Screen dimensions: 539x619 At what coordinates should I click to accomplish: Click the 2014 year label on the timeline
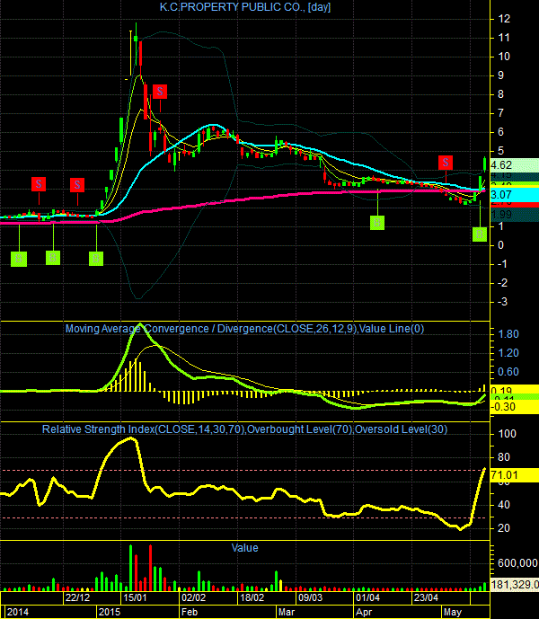tap(18, 612)
